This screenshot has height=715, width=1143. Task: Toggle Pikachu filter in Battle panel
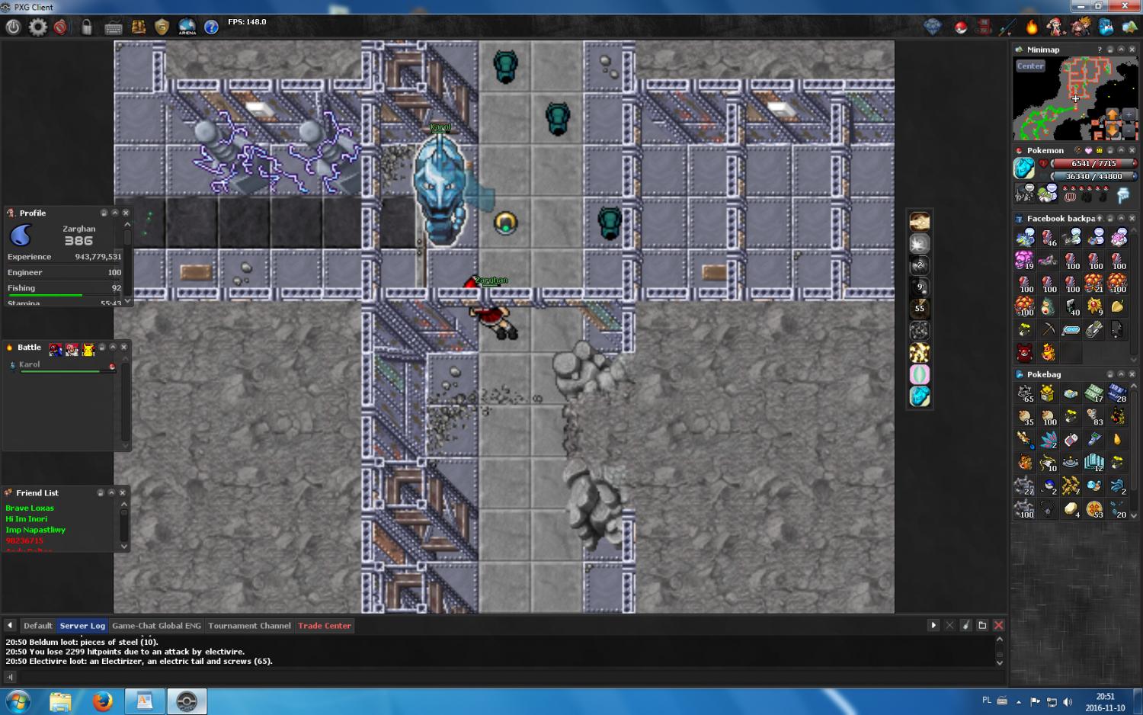[88, 349]
